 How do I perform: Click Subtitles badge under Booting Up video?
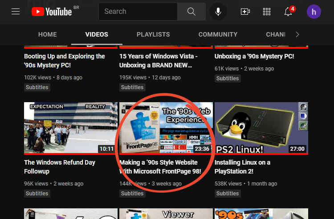pos(37,87)
